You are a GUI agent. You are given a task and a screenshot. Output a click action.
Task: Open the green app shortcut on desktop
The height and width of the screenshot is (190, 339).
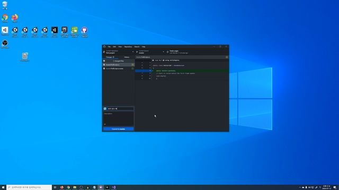point(74,32)
